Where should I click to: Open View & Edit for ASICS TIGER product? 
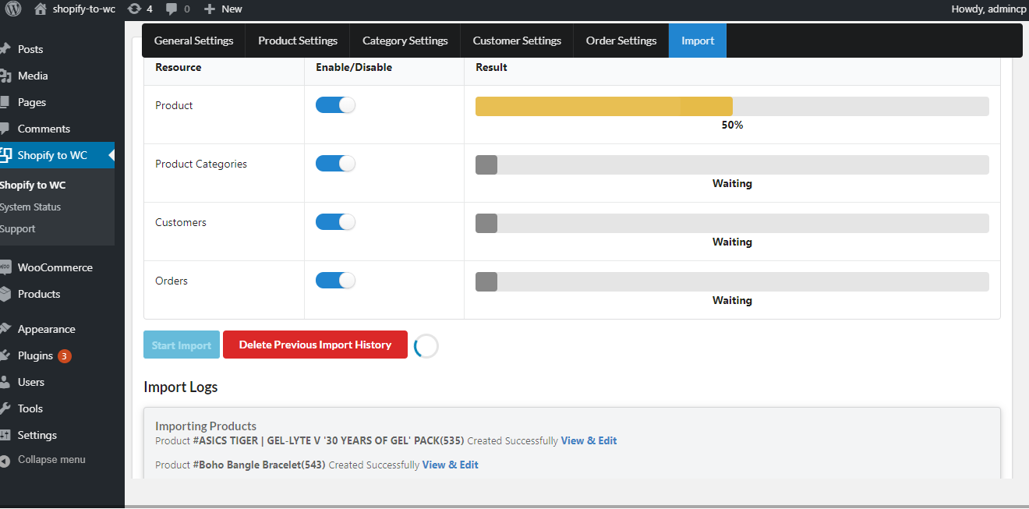pyautogui.click(x=589, y=440)
